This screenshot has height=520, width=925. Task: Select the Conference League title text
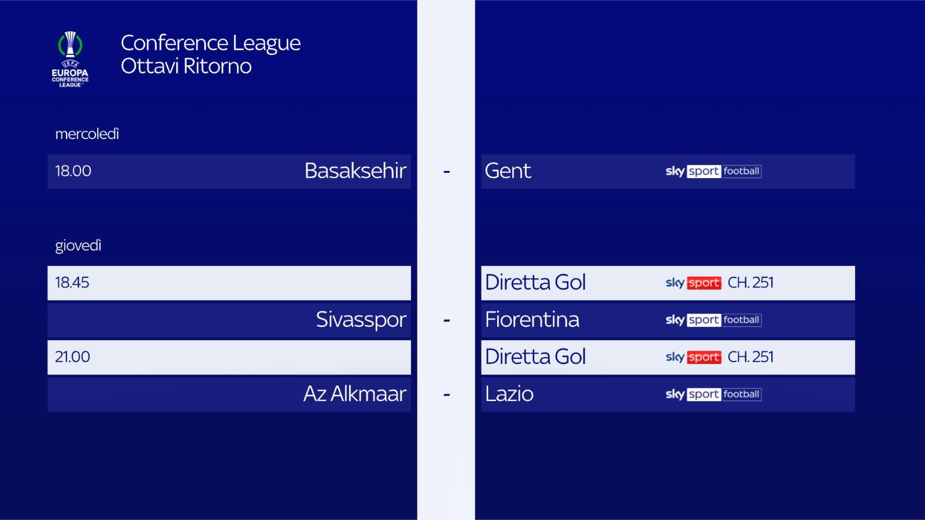click(210, 43)
